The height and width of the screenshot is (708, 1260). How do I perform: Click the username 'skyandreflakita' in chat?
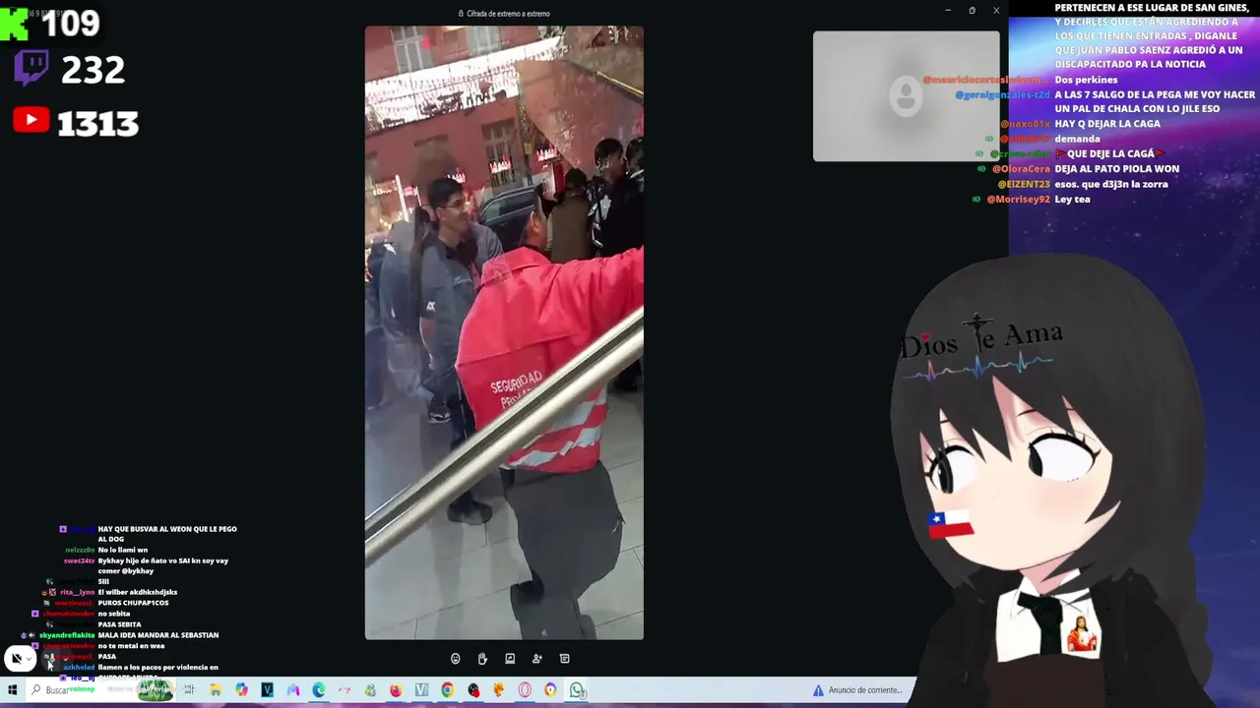coord(67,635)
